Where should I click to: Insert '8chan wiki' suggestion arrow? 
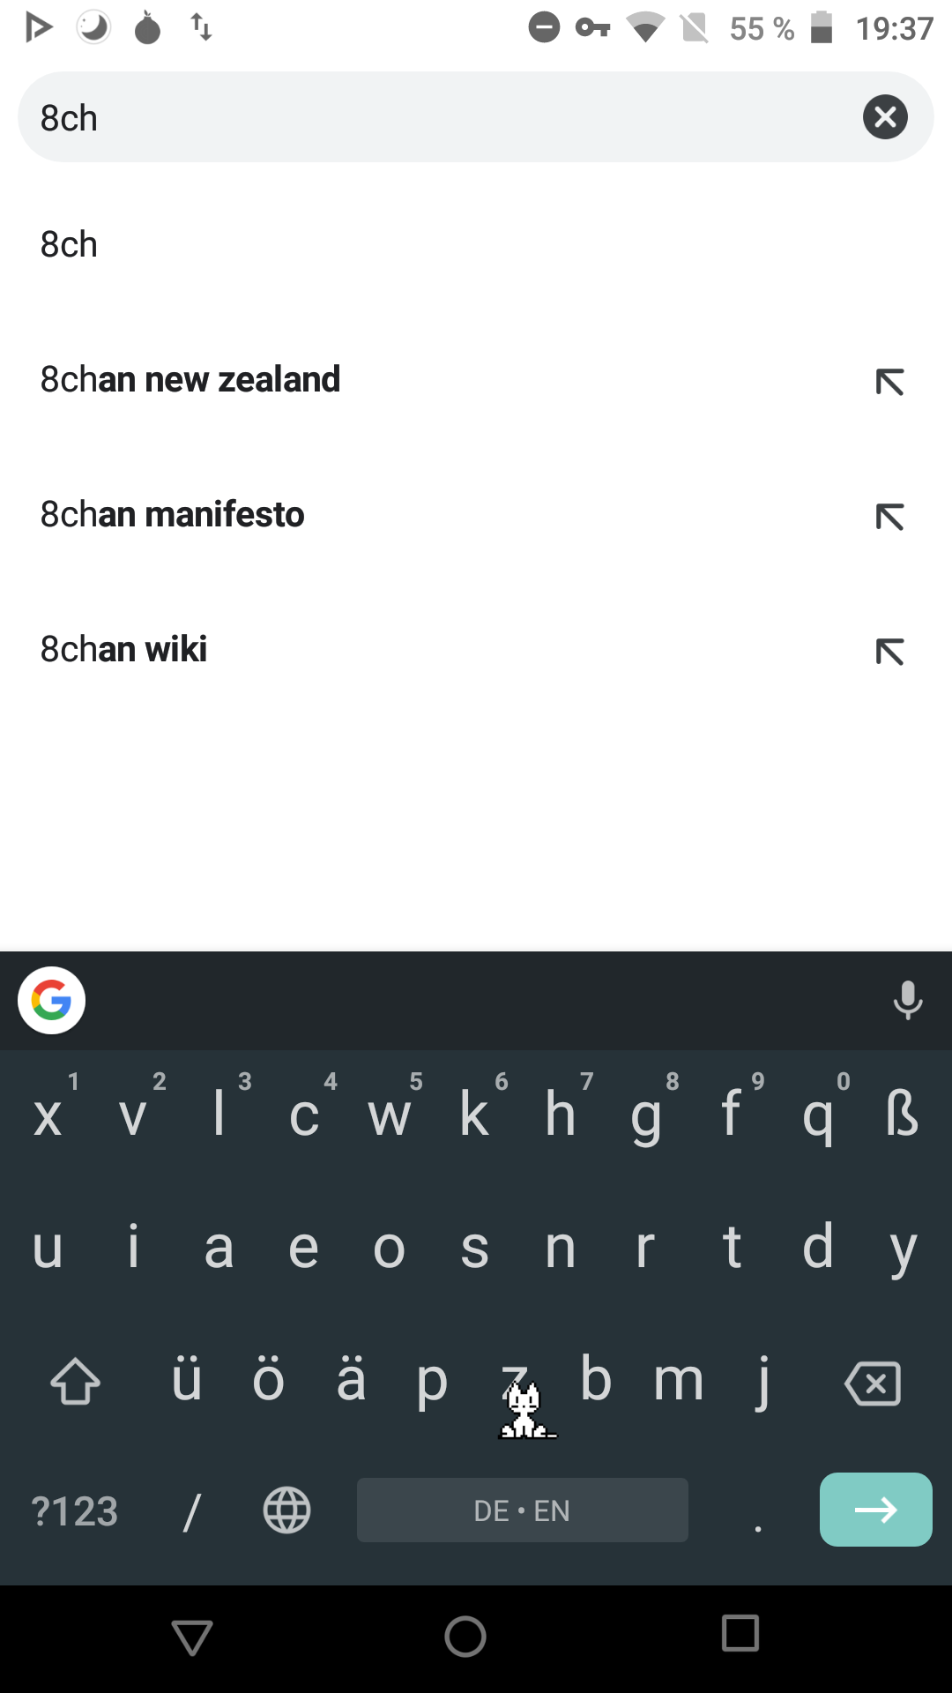889,652
